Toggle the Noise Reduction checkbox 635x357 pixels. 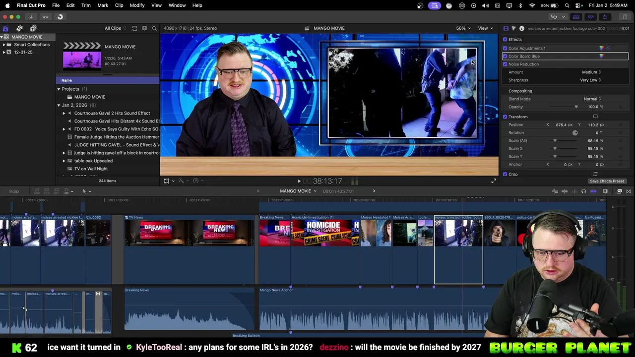(x=505, y=64)
